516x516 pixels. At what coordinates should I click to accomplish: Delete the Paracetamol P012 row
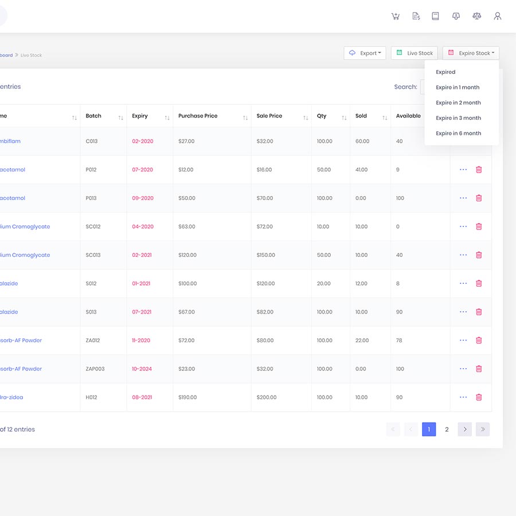click(x=479, y=170)
